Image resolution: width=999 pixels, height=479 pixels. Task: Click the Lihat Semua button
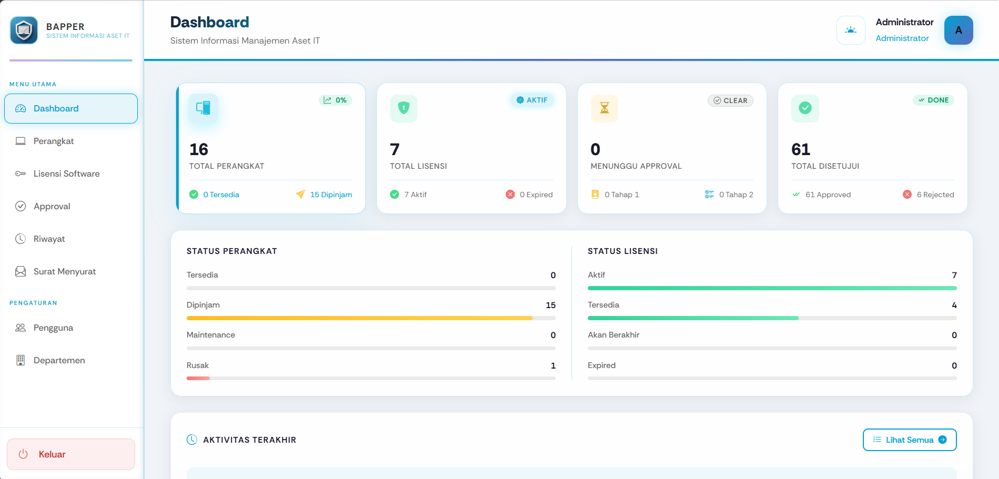pyautogui.click(x=910, y=440)
